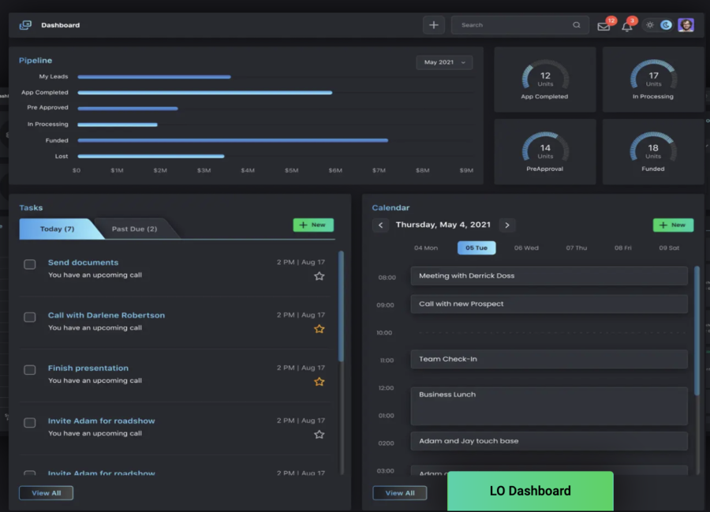Switch to light mode sun icon
This screenshot has width=710, height=512.
coord(650,25)
